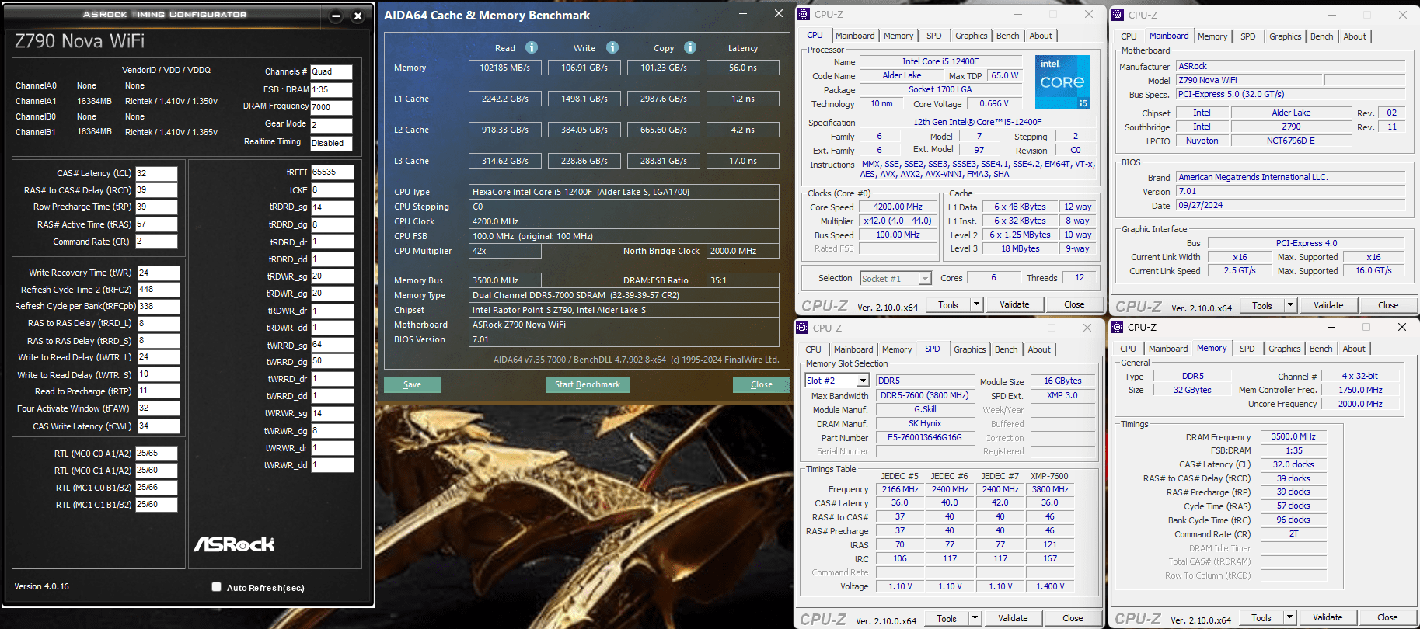Select SPD tab in the Motherboard CPU-Z window
Screen dimensions: 1420x629
[x=1247, y=36]
